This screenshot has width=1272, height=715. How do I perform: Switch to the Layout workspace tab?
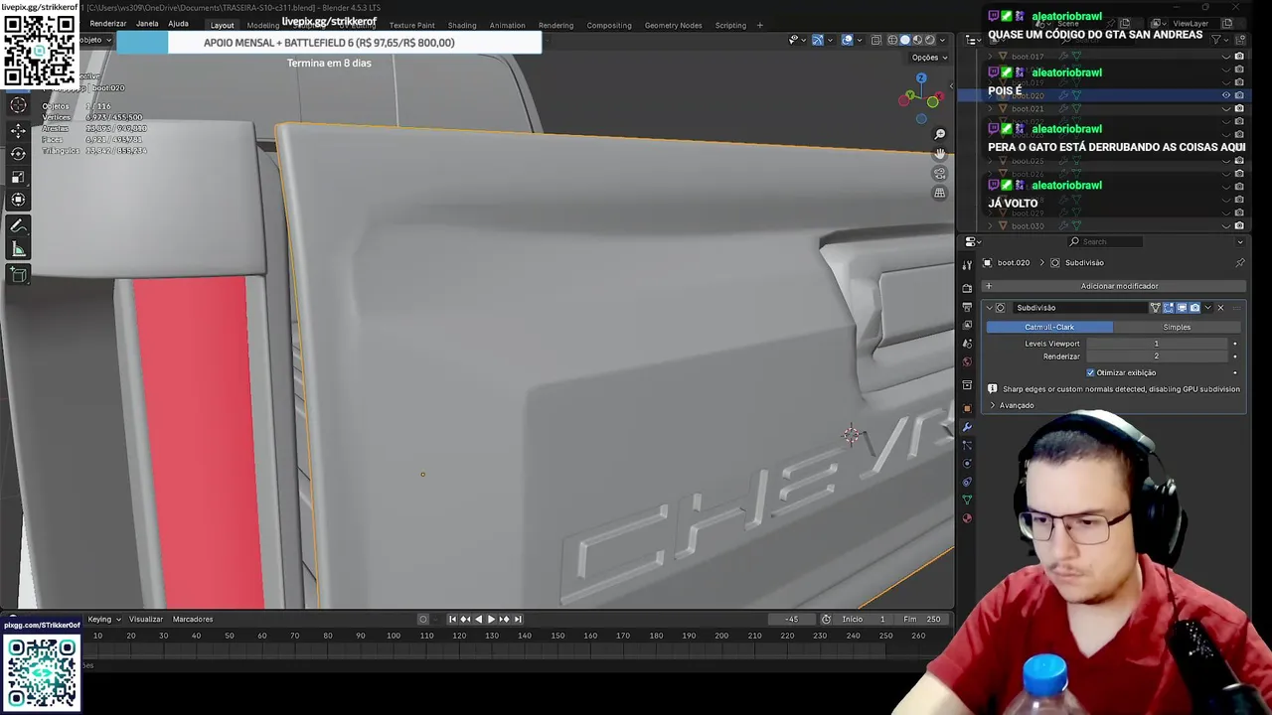coord(222,25)
